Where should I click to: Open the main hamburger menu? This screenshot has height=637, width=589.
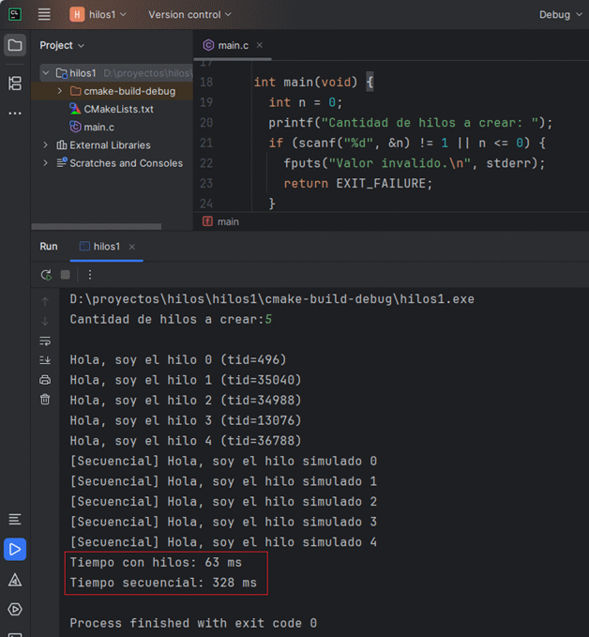44,15
